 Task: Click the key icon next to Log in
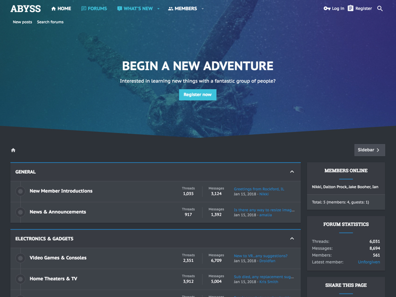point(326,8)
